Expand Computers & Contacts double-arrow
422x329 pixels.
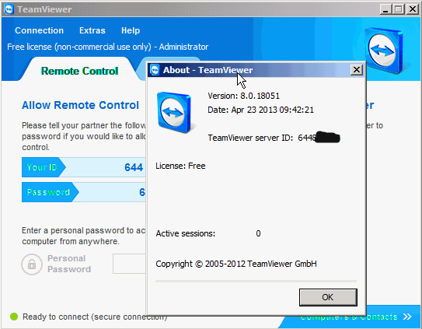(407, 317)
